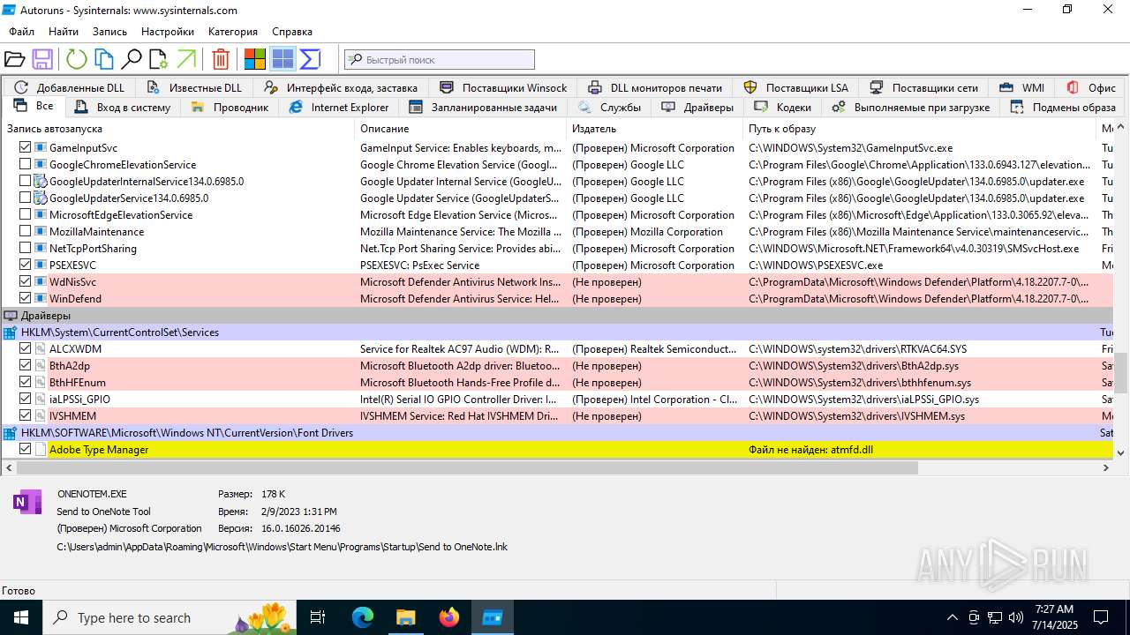Launch Firefox from the taskbar
The image size is (1130, 635).
coord(449,617)
